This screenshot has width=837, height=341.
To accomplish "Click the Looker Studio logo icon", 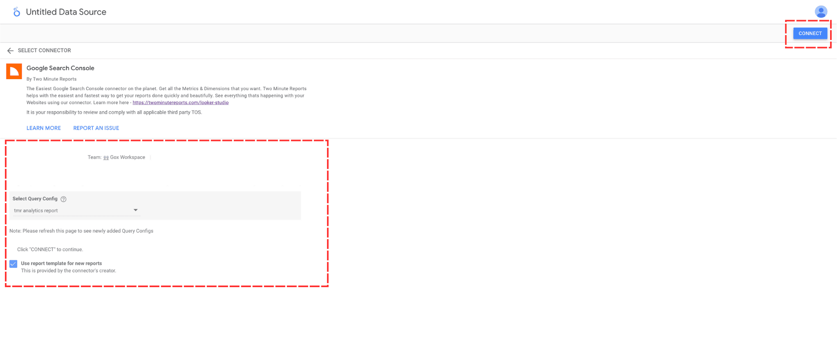I will coord(16,12).
